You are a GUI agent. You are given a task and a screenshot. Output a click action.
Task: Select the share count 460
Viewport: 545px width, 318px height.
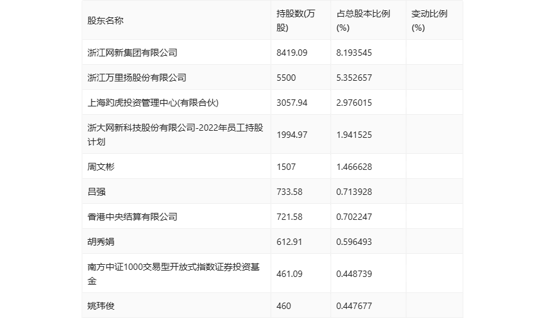(x=283, y=305)
